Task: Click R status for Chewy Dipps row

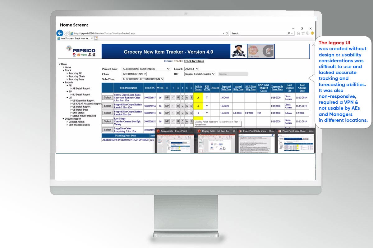Action: (178, 97)
